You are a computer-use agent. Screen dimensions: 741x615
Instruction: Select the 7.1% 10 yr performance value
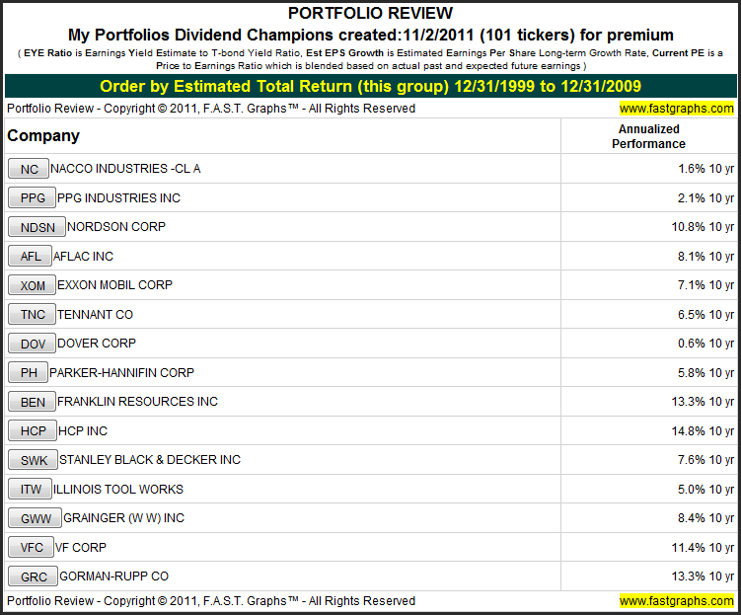(706, 285)
